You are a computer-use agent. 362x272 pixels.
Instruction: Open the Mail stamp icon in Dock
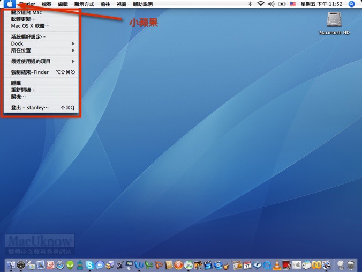pyautogui.click(x=41, y=265)
